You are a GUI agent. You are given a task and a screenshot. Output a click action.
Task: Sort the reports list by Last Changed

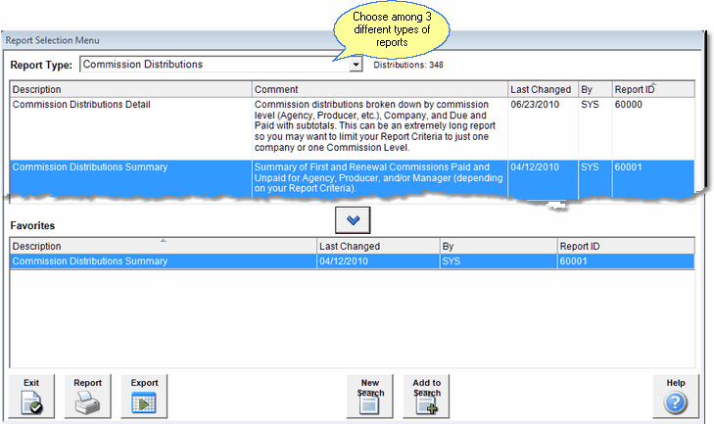click(x=541, y=89)
